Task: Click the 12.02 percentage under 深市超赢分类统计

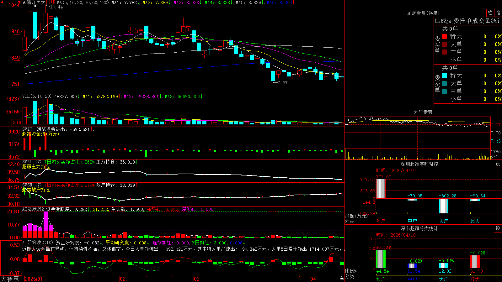Action: pos(445,271)
